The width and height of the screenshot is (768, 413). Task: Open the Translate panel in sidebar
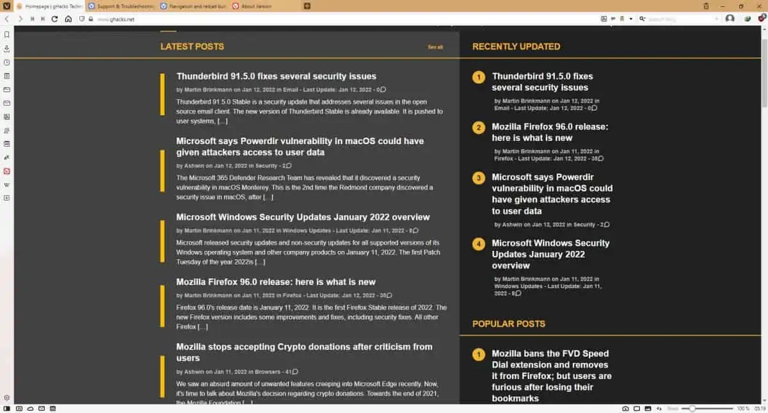(6, 158)
